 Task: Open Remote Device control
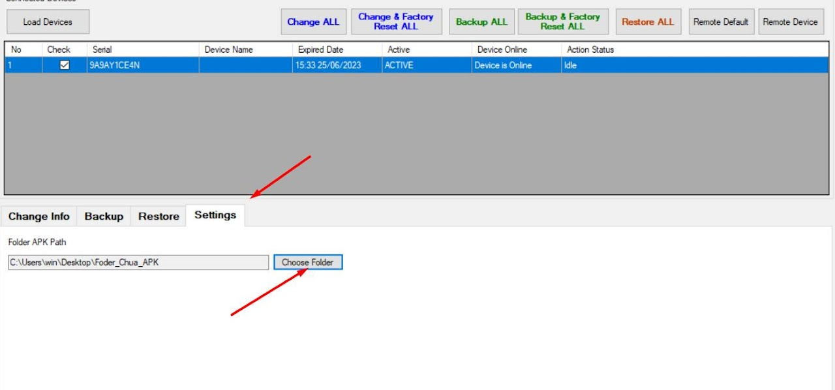(x=790, y=22)
